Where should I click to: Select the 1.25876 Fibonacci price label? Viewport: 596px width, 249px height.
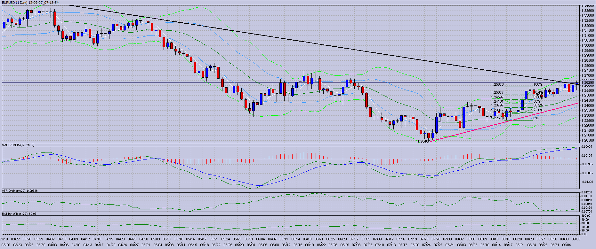497,85
